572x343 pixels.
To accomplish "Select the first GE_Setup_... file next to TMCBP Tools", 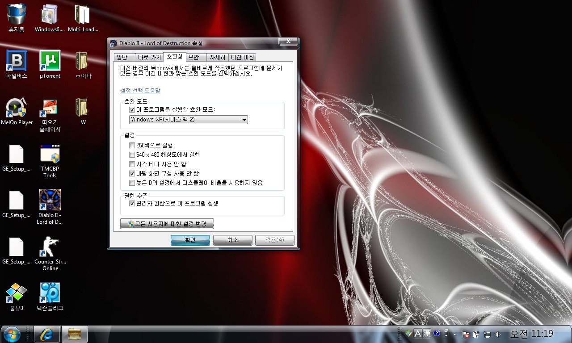I will (x=17, y=157).
